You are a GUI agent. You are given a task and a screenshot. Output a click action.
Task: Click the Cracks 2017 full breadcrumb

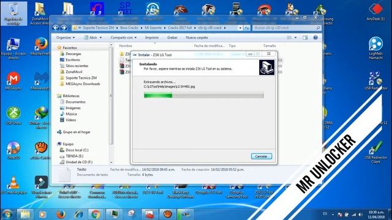pyautogui.click(x=179, y=28)
